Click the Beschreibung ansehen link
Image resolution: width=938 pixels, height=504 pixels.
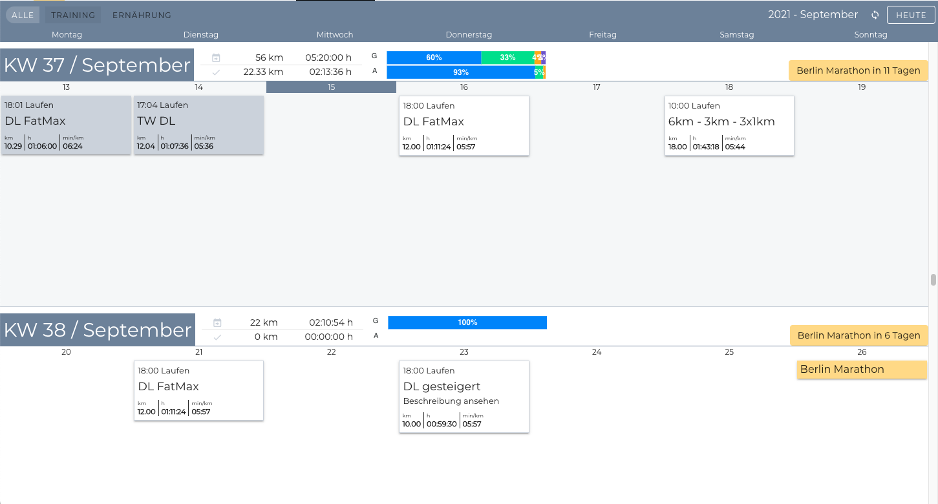451,401
